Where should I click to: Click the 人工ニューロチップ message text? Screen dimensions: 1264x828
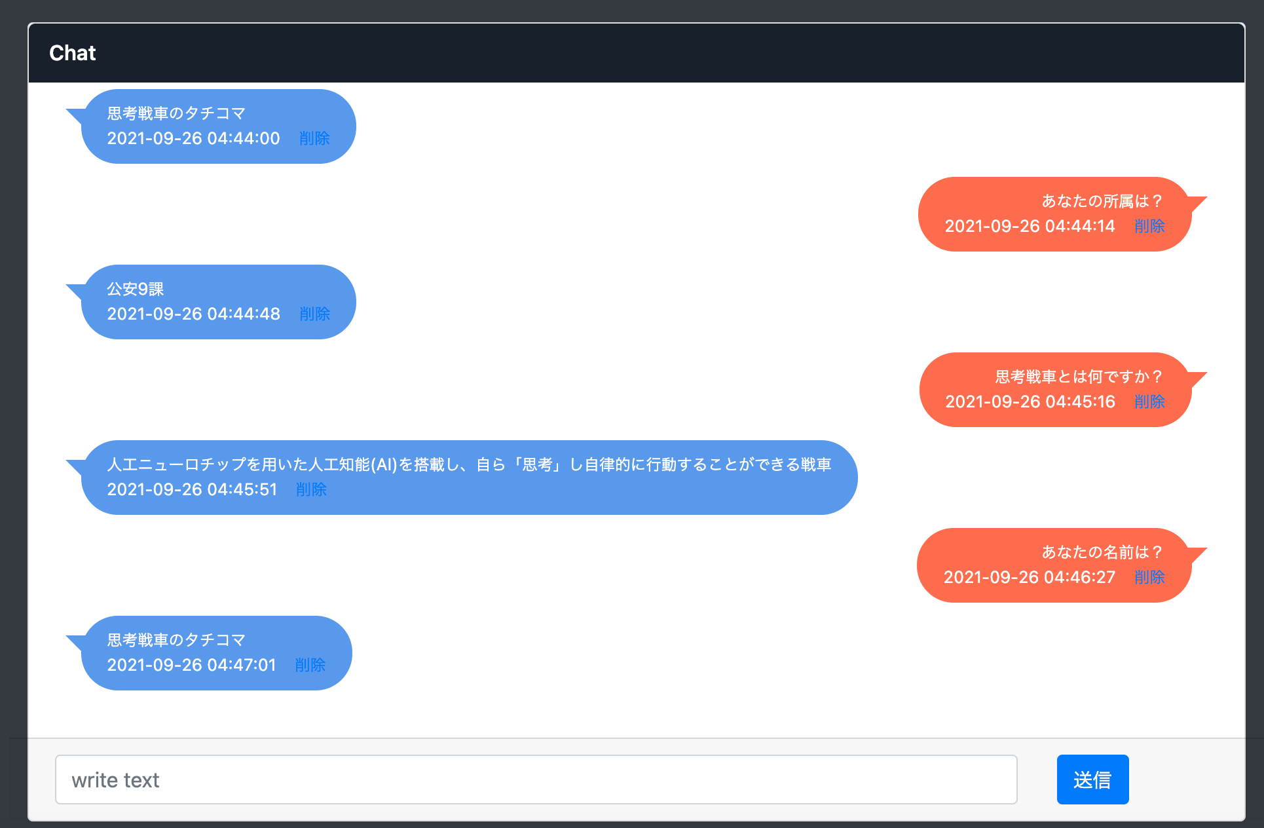tap(469, 464)
